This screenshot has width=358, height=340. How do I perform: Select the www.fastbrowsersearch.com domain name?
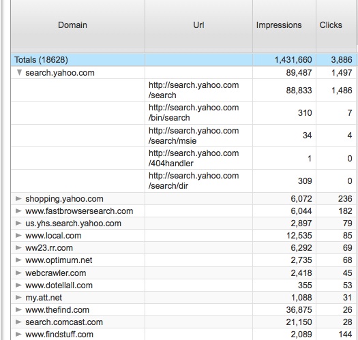(x=79, y=211)
